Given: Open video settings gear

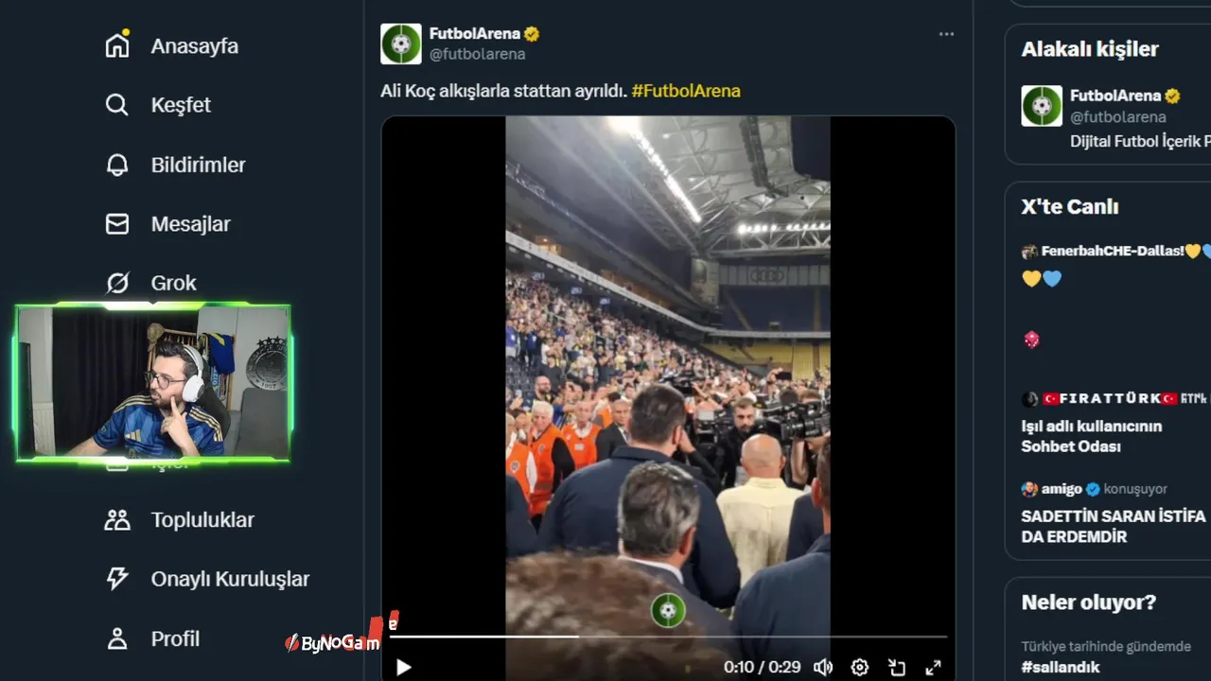Looking at the screenshot, I should [x=859, y=667].
